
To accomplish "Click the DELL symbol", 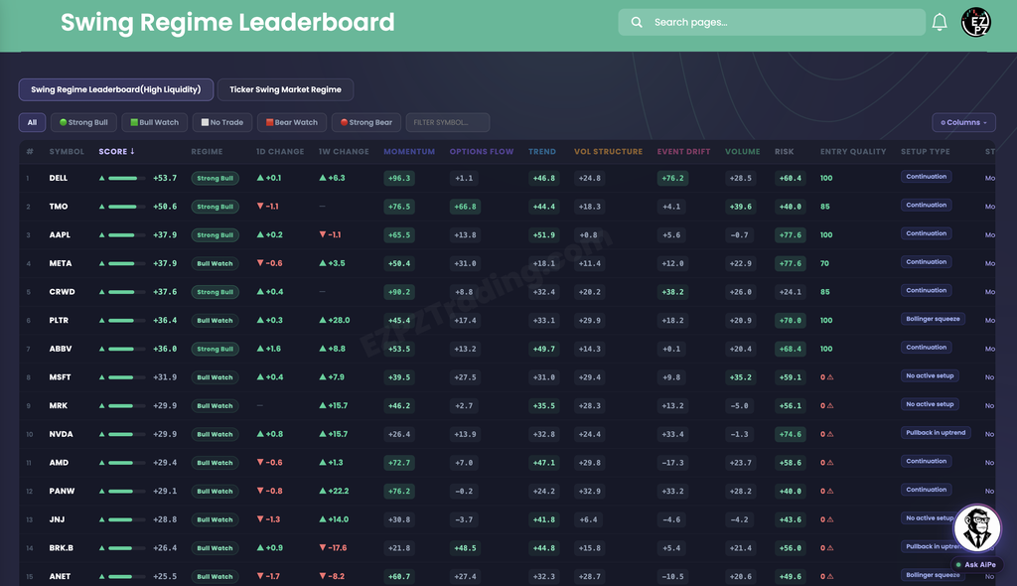I will [x=59, y=178].
